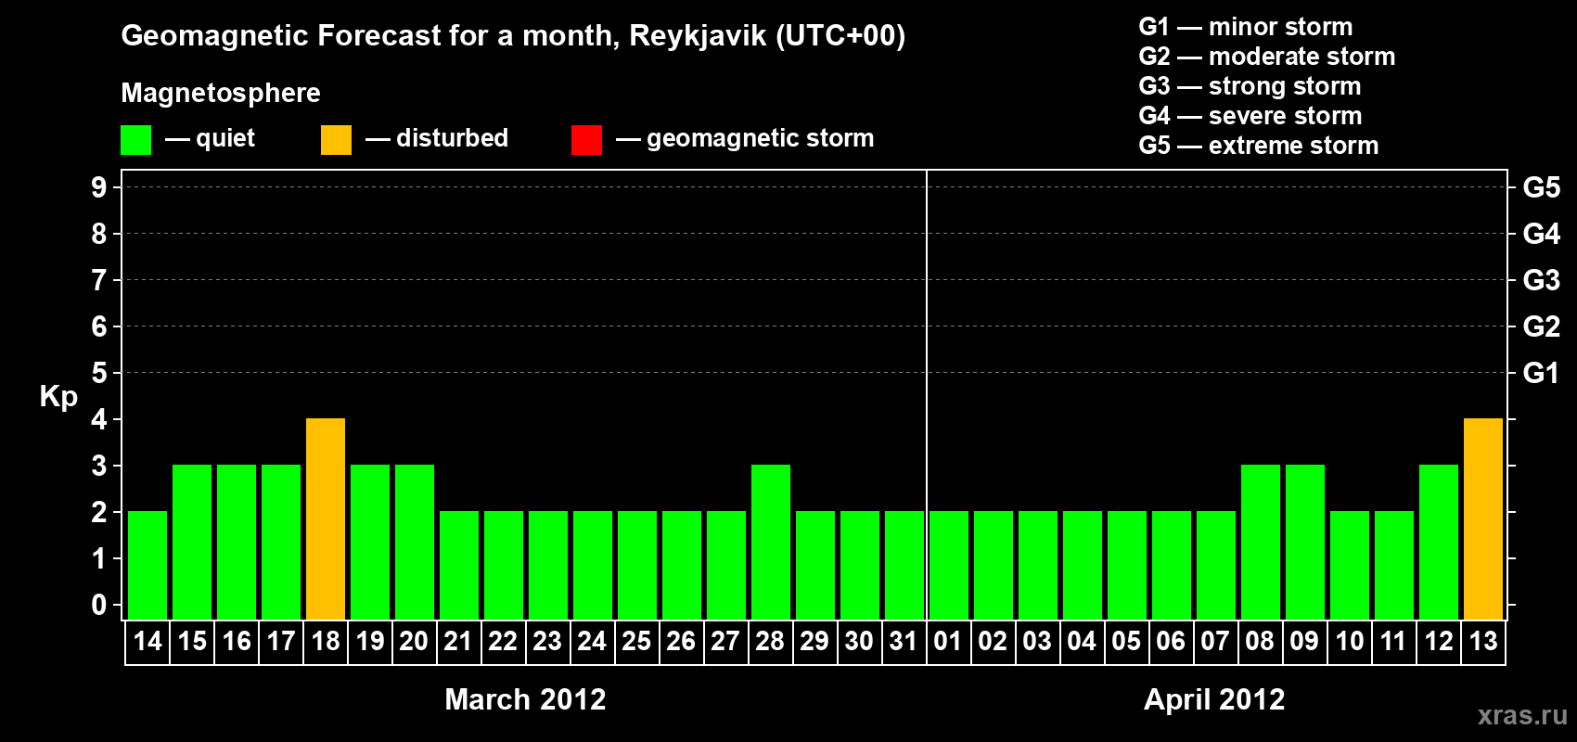This screenshot has height=742, width=1577.
Task: Click the green bar for April 01
Action: coord(949,565)
